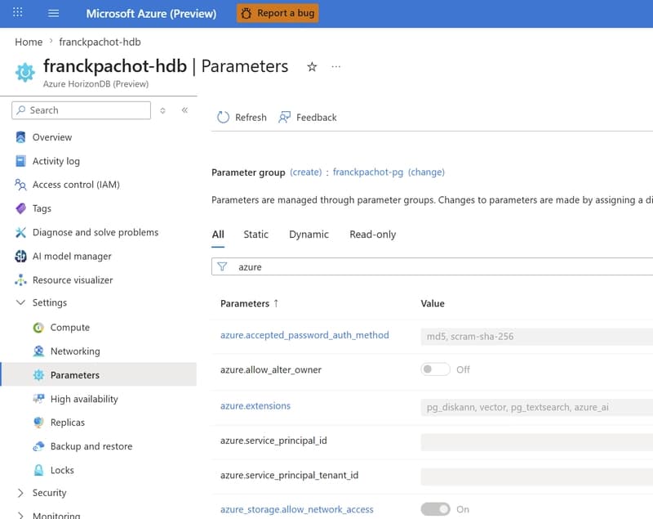Open Access control (IAM)
This screenshot has height=519, width=653.
(x=76, y=184)
